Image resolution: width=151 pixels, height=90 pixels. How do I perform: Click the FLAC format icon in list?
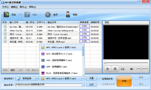(x=43, y=73)
